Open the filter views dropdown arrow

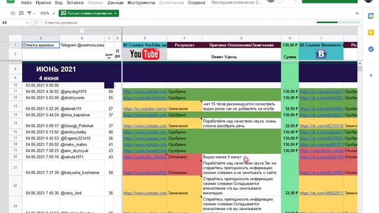[x=34, y=14]
